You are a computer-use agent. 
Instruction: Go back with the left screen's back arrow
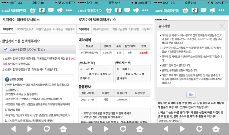tap(14, 129)
